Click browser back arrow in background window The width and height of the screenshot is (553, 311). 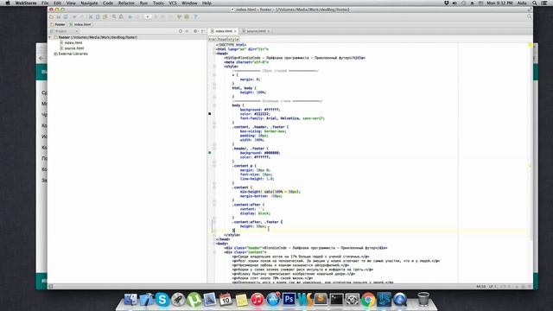(41, 58)
